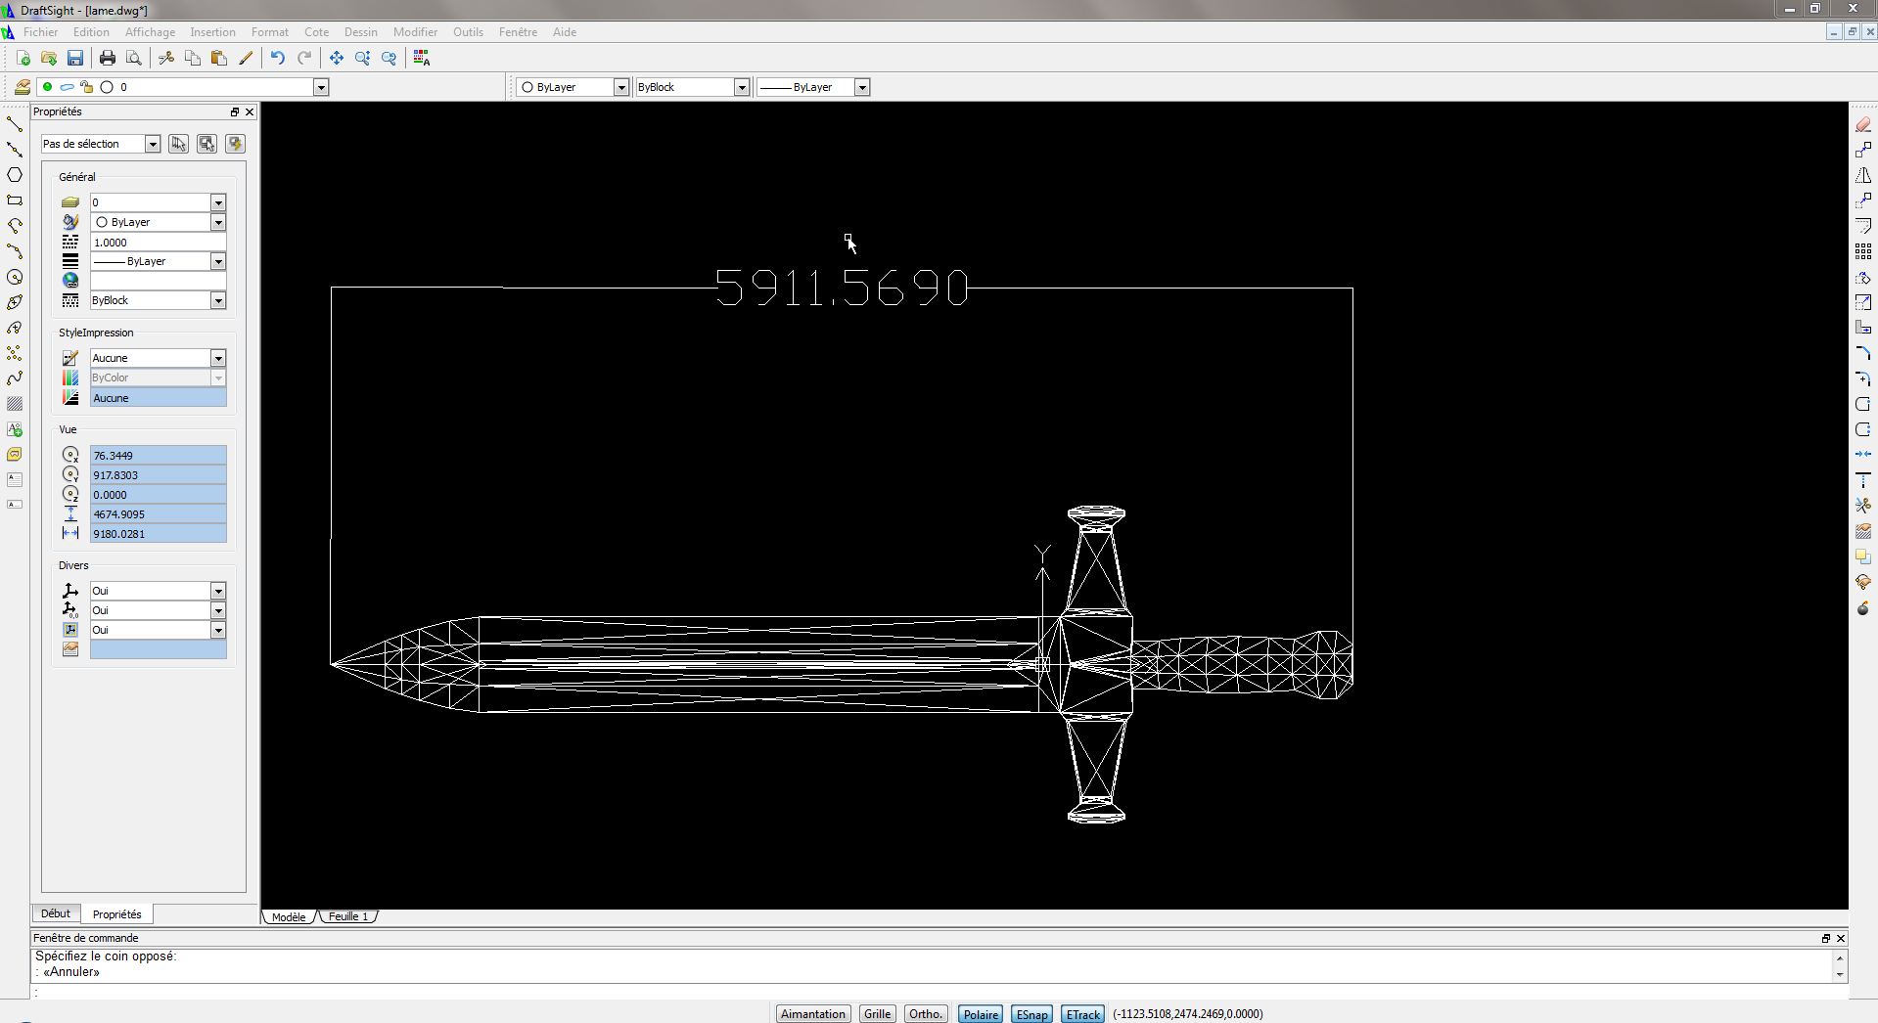Toggle layer 0 visibility green dot
This screenshot has height=1023, width=1878.
(x=47, y=87)
